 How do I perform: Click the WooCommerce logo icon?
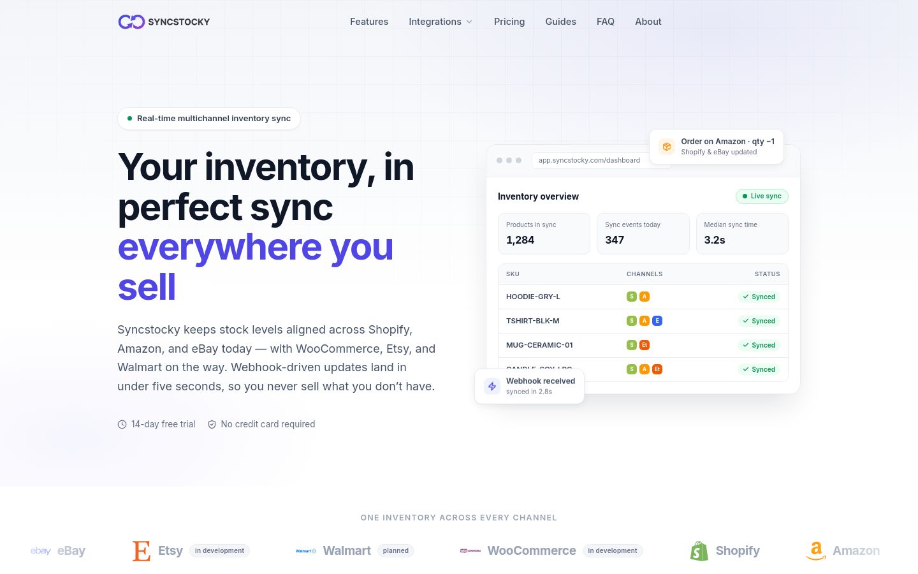click(470, 550)
